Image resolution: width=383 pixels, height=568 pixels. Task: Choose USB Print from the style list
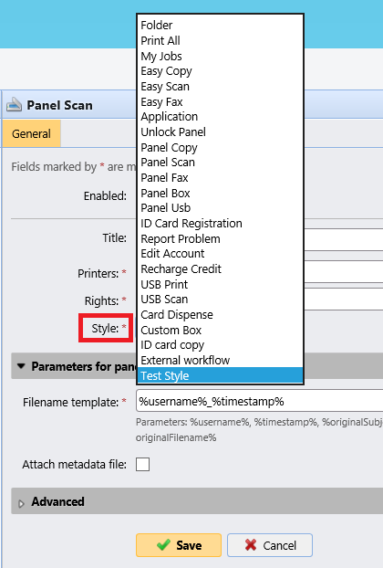[x=221, y=284]
